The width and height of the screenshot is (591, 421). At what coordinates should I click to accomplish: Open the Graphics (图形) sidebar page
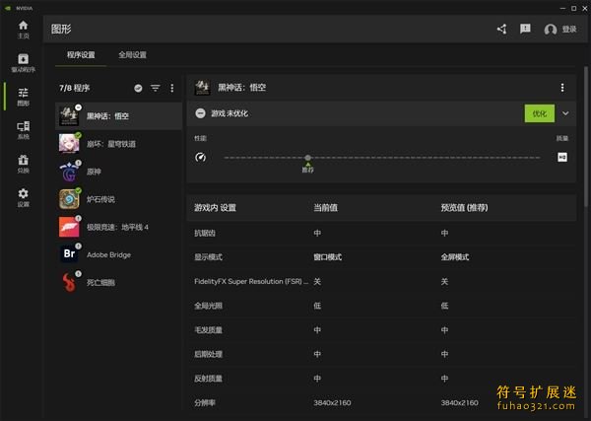(23, 97)
